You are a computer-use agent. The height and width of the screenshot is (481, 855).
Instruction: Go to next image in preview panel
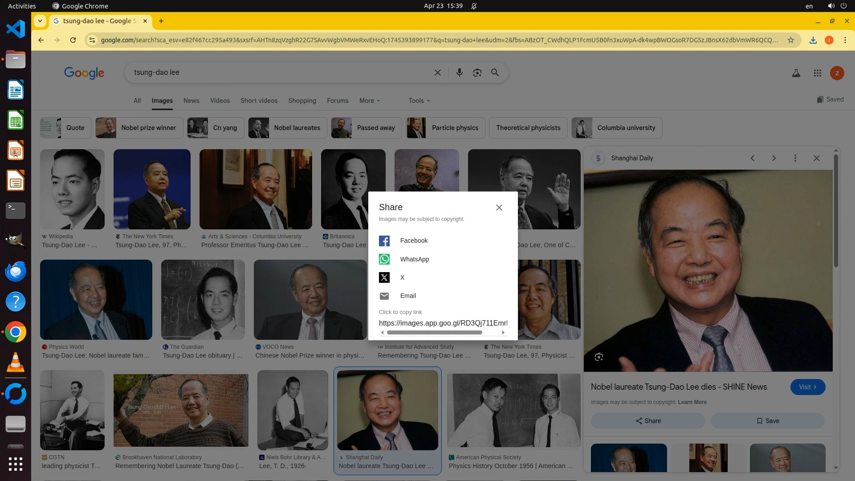pos(774,158)
